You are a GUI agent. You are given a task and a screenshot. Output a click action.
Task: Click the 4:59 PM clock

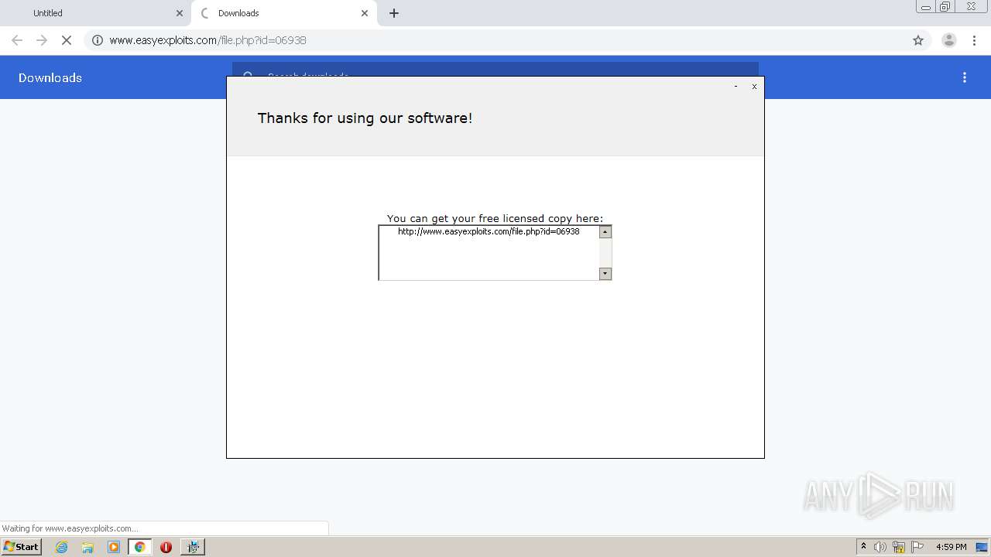coord(951,547)
